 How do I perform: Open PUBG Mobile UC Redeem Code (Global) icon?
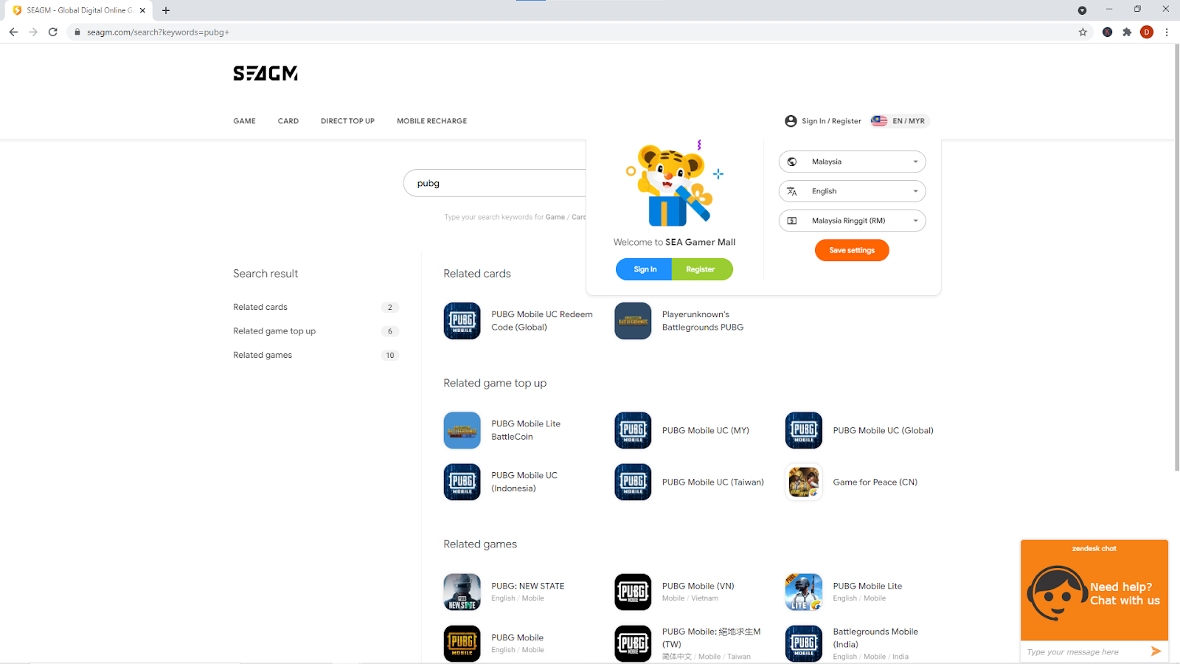[462, 321]
